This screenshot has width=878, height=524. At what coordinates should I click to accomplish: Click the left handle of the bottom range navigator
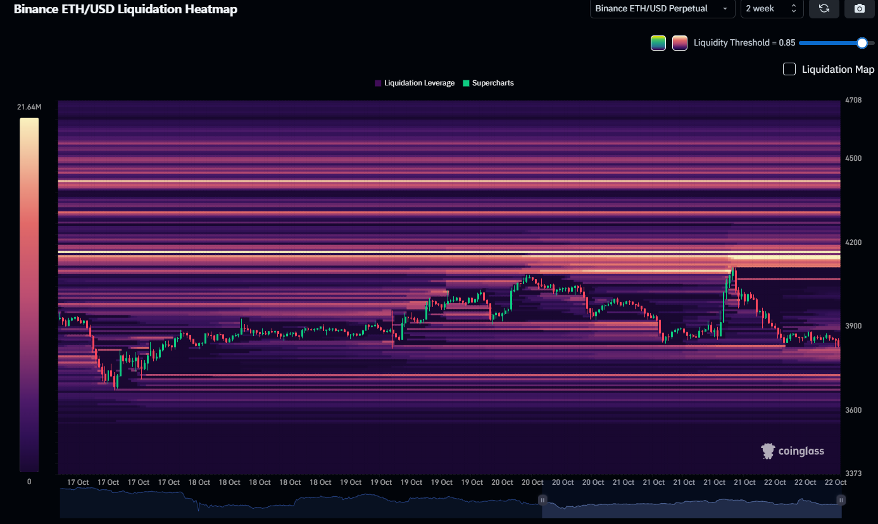coord(542,500)
